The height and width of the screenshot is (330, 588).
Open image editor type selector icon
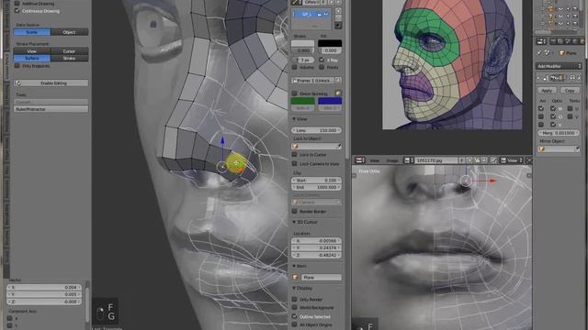coord(359,160)
